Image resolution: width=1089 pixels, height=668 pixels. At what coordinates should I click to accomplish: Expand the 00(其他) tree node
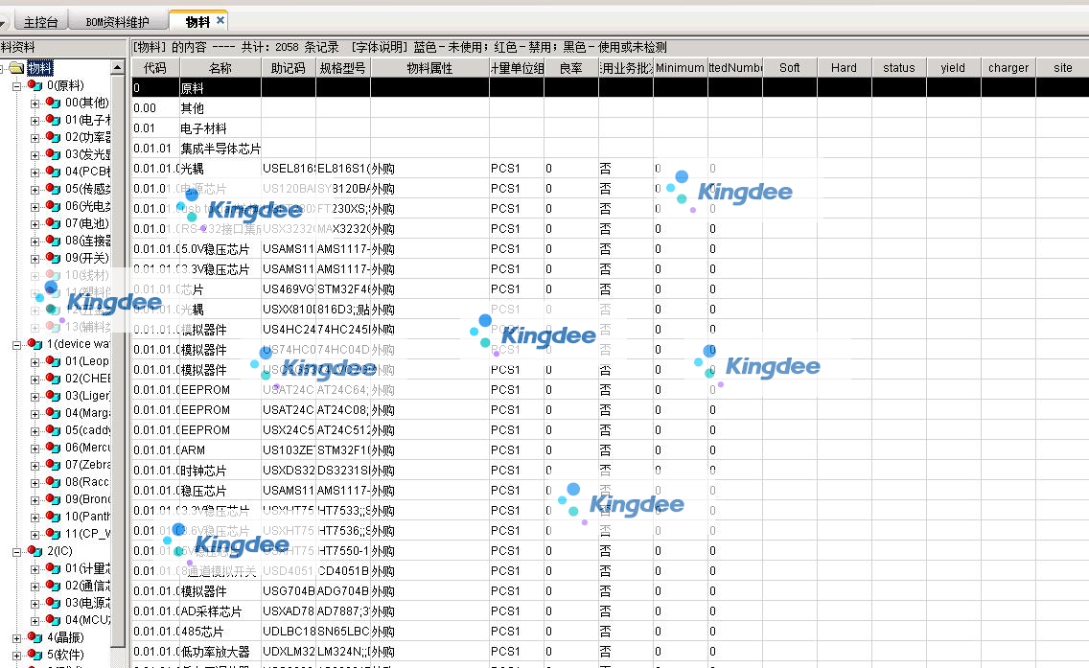click(x=35, y=103)
